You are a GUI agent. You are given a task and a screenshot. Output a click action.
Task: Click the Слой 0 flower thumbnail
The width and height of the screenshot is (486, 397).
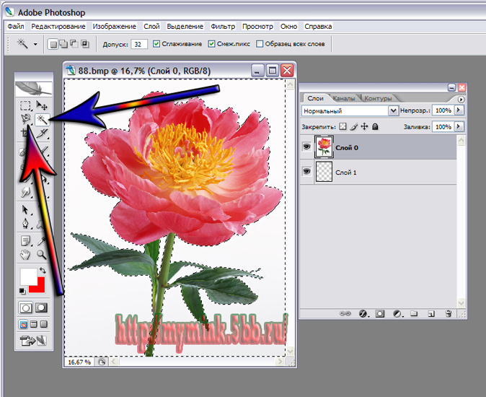click(324, 147)
